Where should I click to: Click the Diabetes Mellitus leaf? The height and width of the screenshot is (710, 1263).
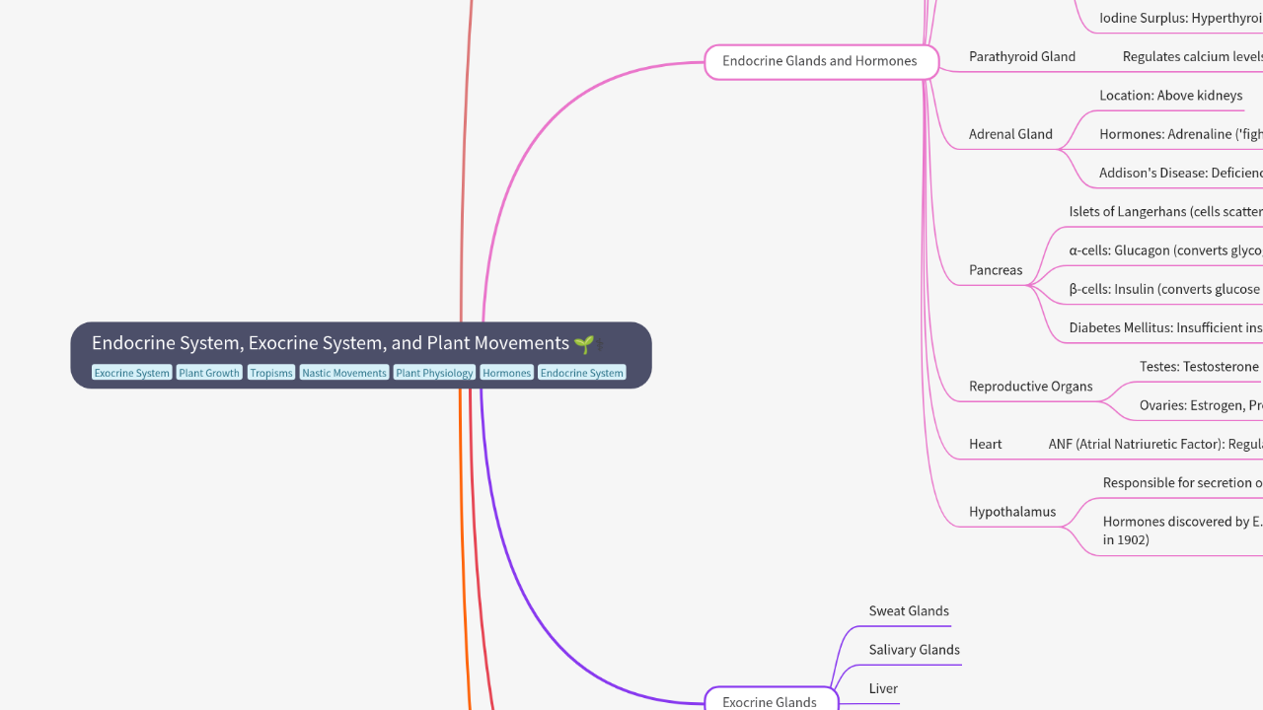1165,327
